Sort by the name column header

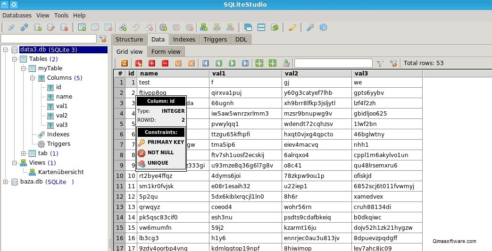[x=173, y=74]
